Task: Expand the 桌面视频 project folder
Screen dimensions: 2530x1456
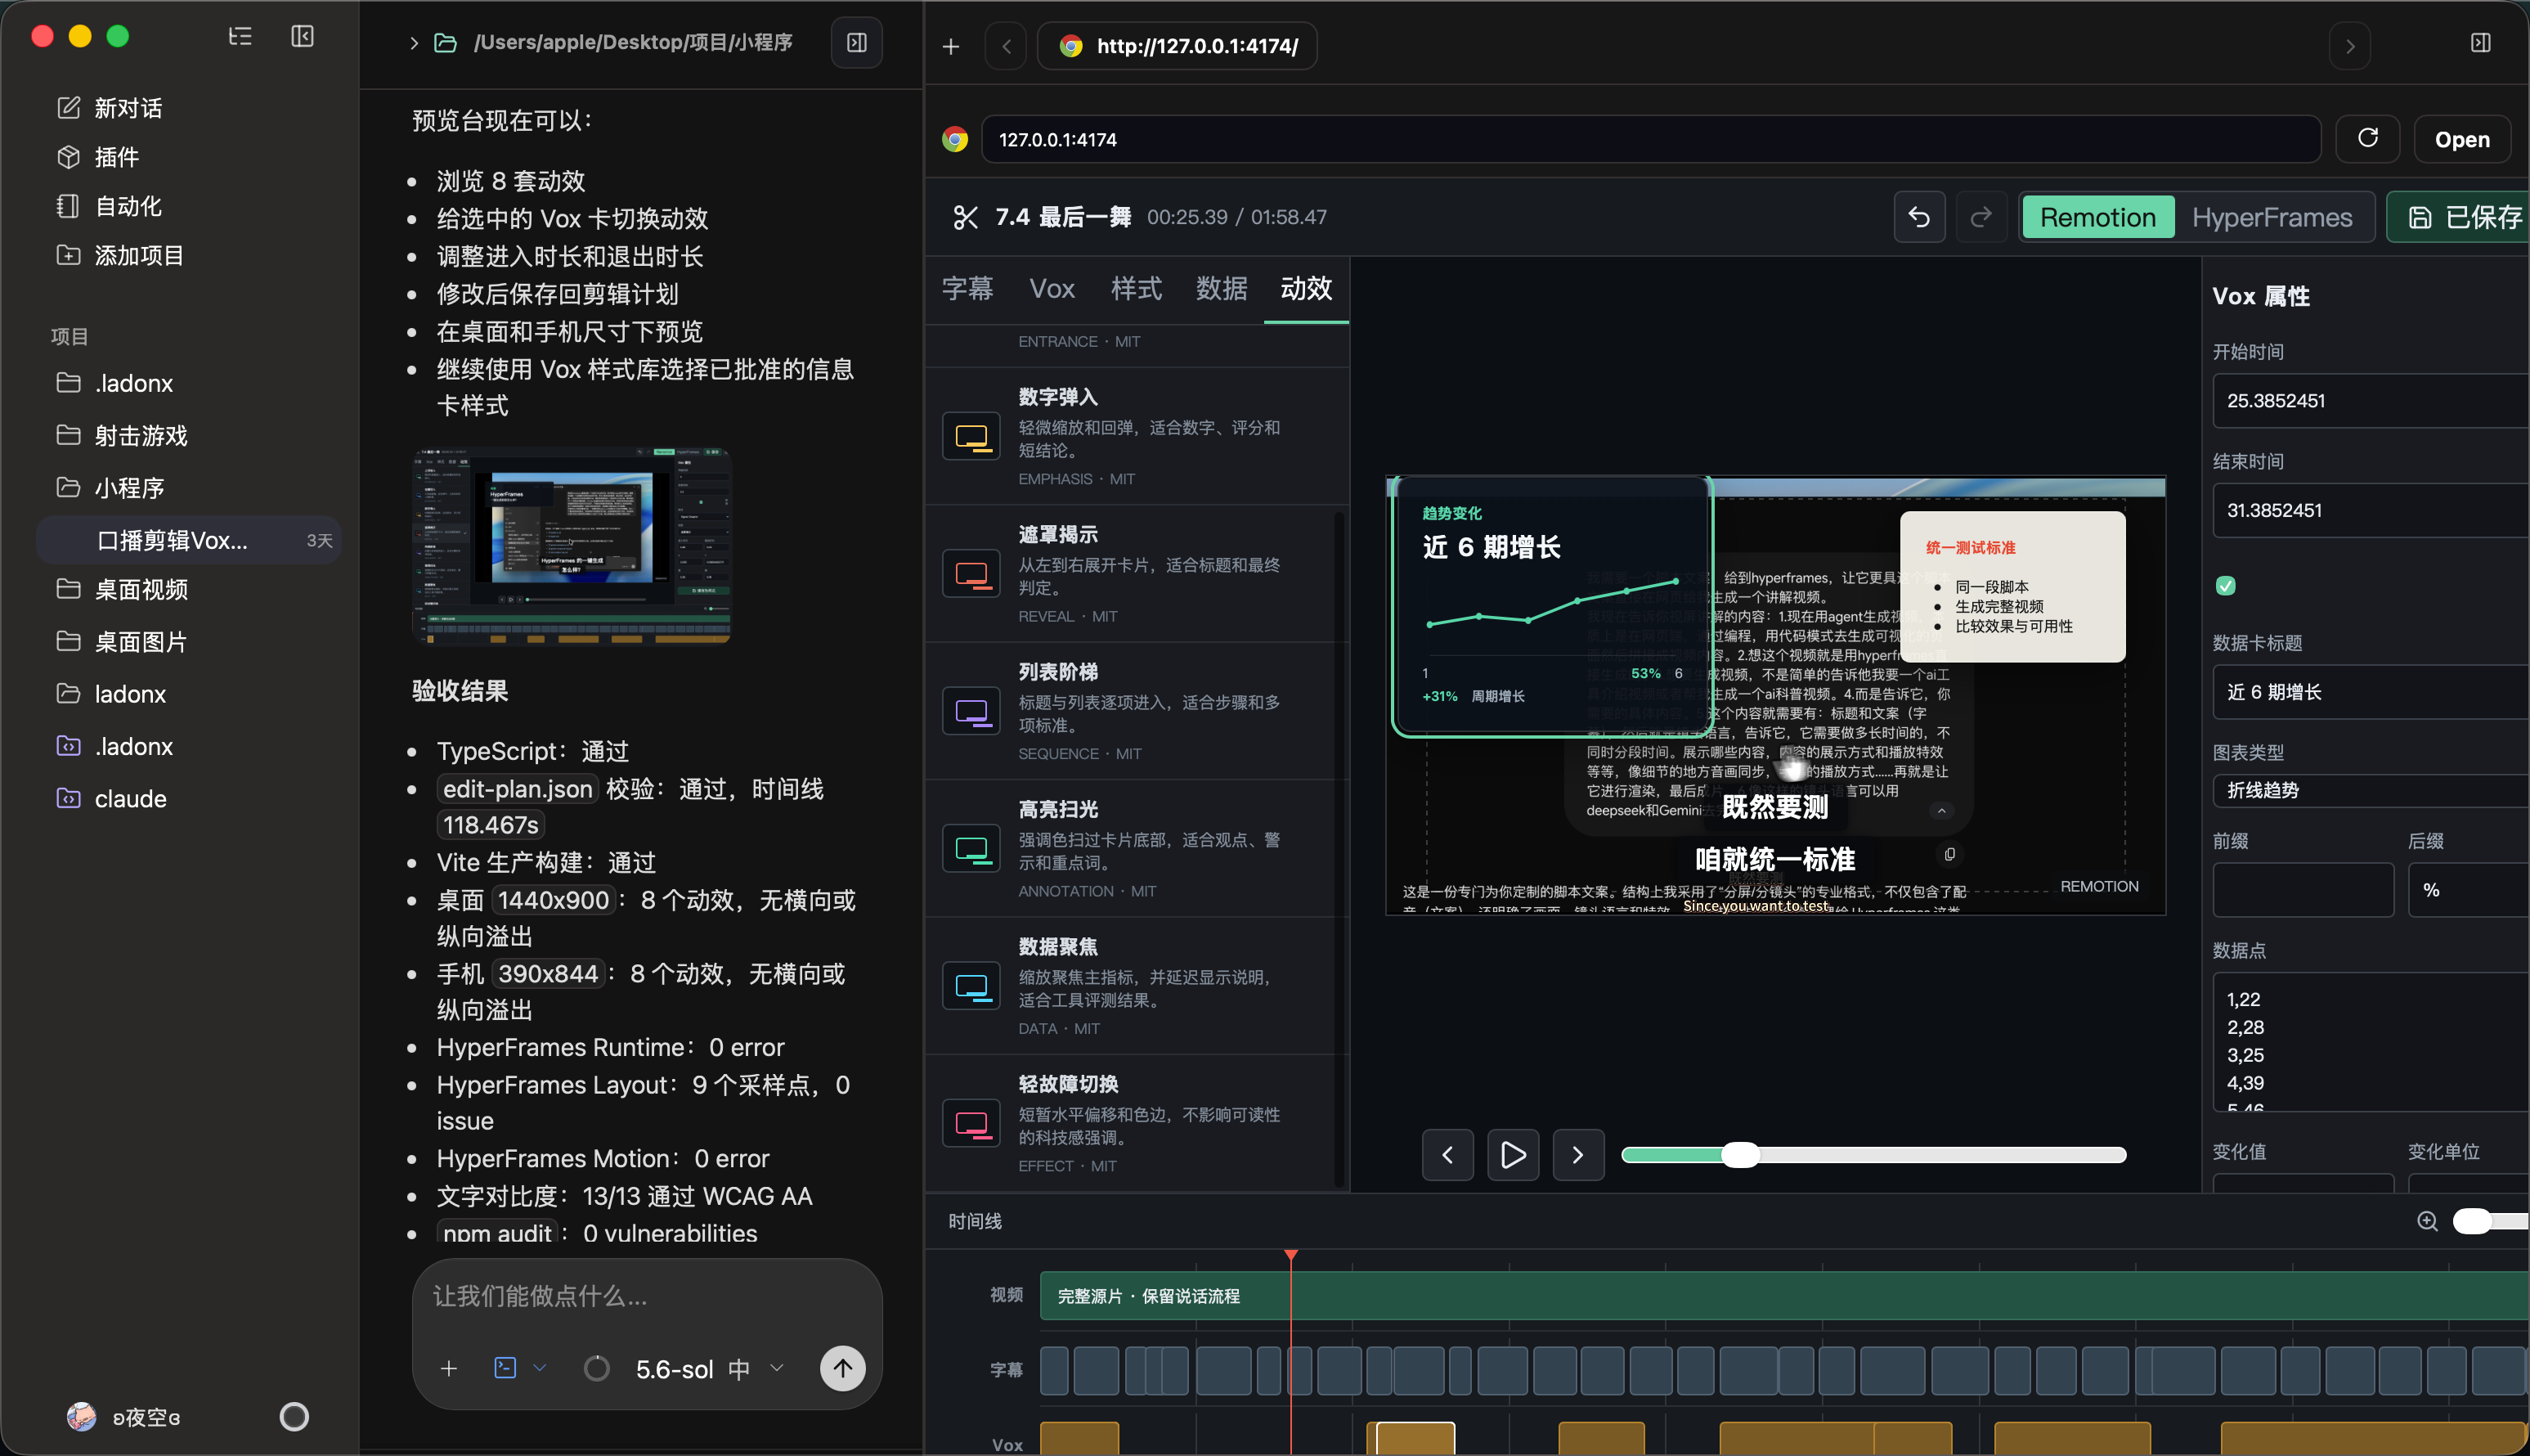Action: [122, 590]
